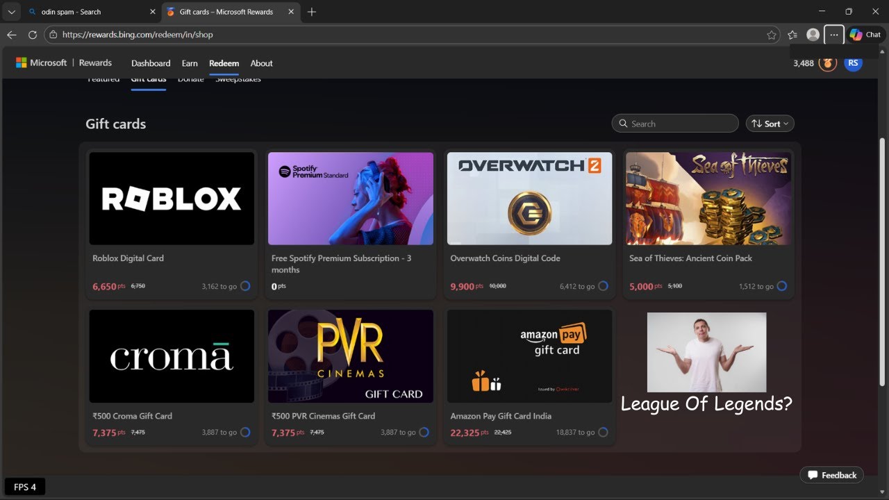Click the PVR Cinemas card's progress ring
Screen dimensions: 889x500
coord(424,432)
